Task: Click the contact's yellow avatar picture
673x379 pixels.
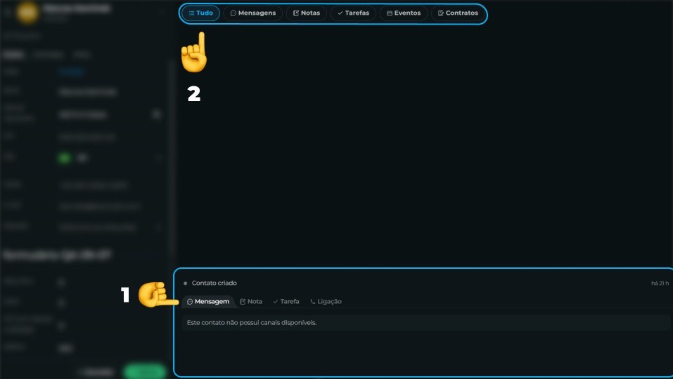Action: click(27, 12)
